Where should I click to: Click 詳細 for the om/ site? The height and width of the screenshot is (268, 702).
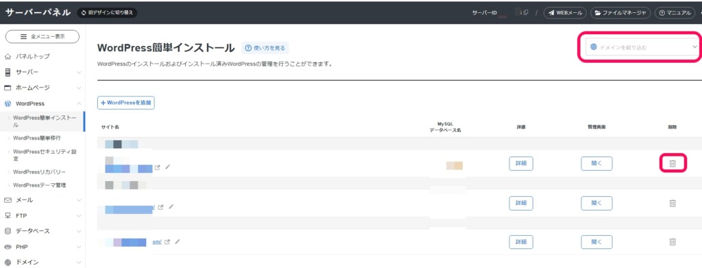coord(521,241)
